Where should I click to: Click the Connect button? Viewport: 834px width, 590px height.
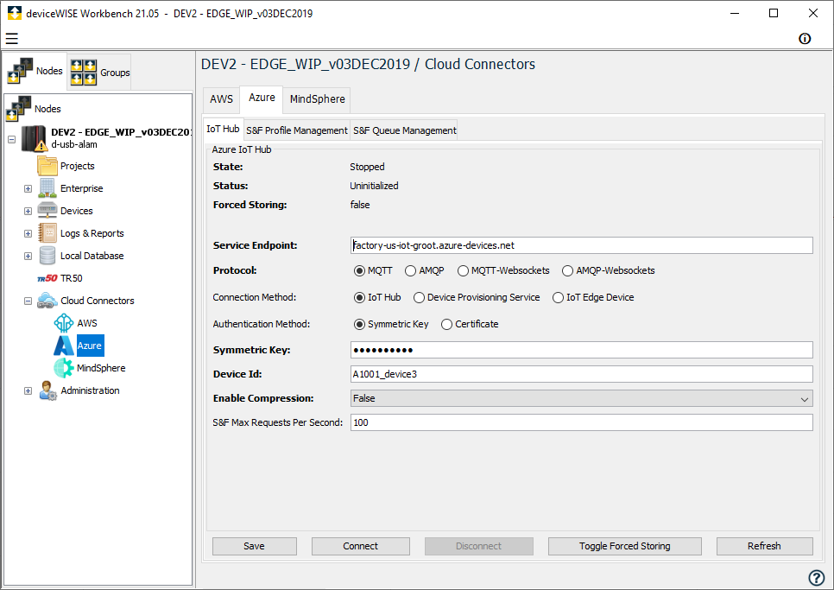tap(361, 546)
